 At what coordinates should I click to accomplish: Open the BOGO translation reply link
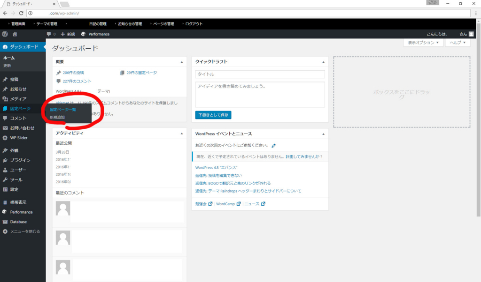(x=233, y=183)
